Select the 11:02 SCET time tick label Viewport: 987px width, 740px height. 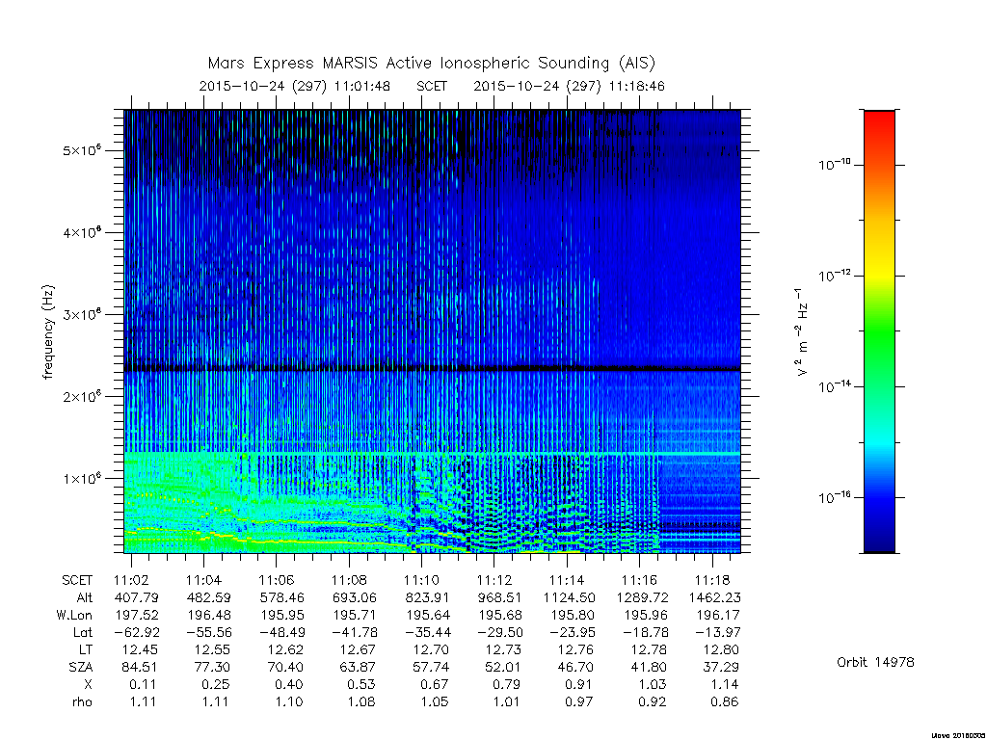pyautogui.click(x=131, y=580)
